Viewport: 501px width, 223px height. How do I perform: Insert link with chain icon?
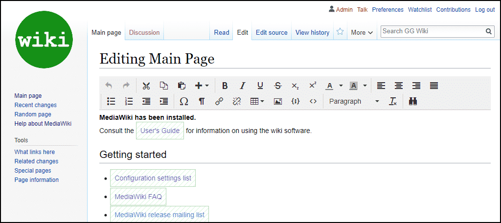point(219,101)
